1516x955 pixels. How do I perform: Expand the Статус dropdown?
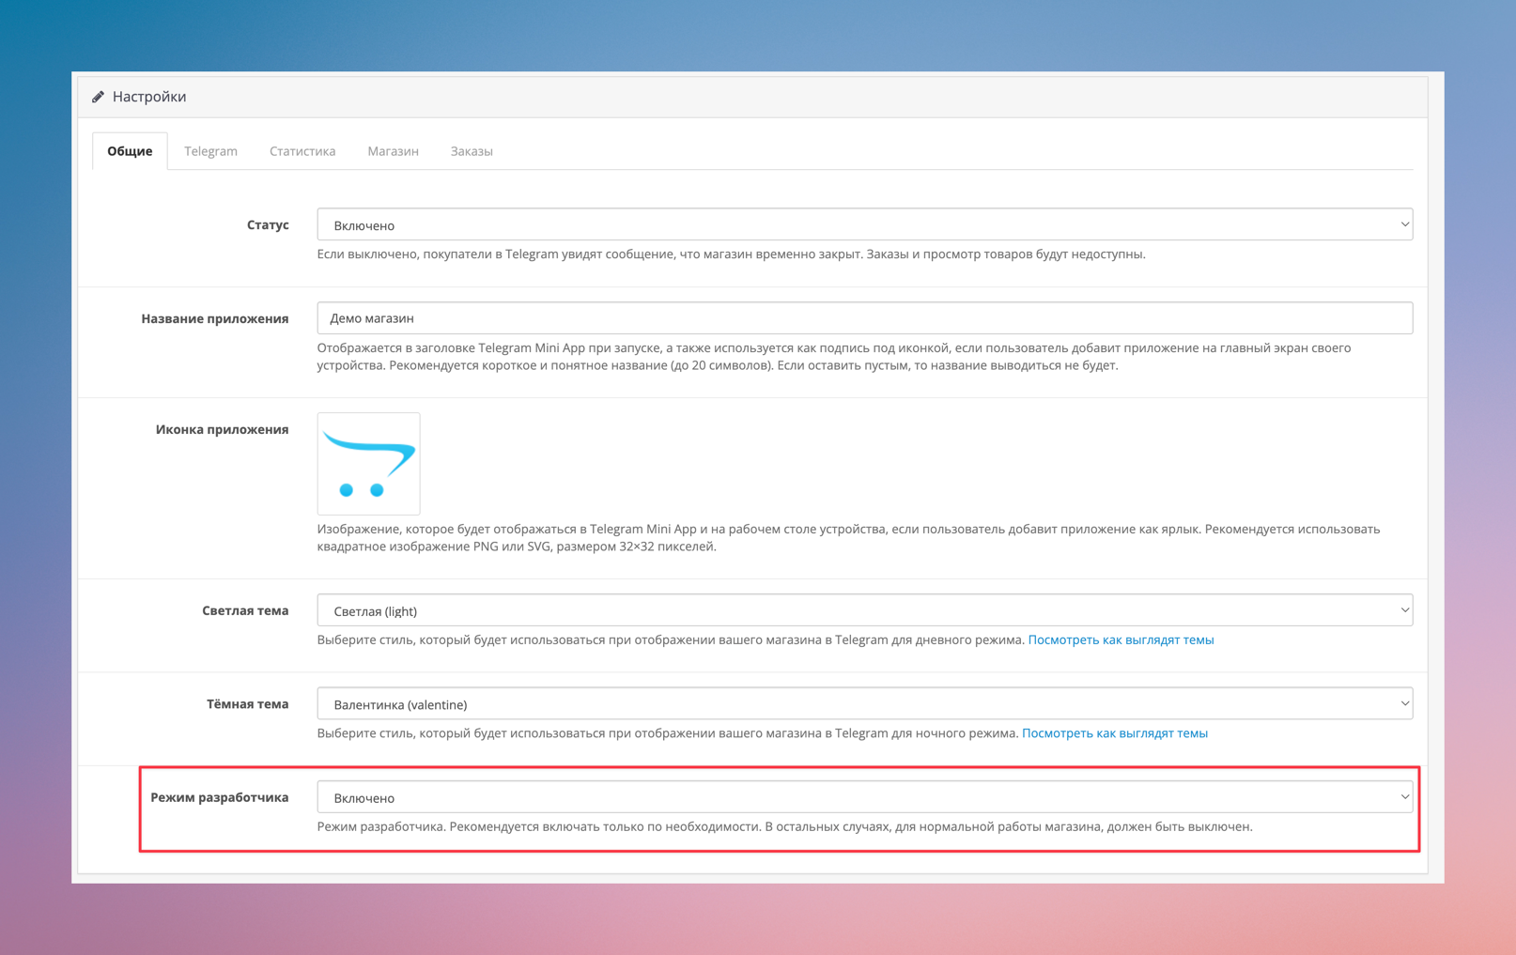pos(864,225)
